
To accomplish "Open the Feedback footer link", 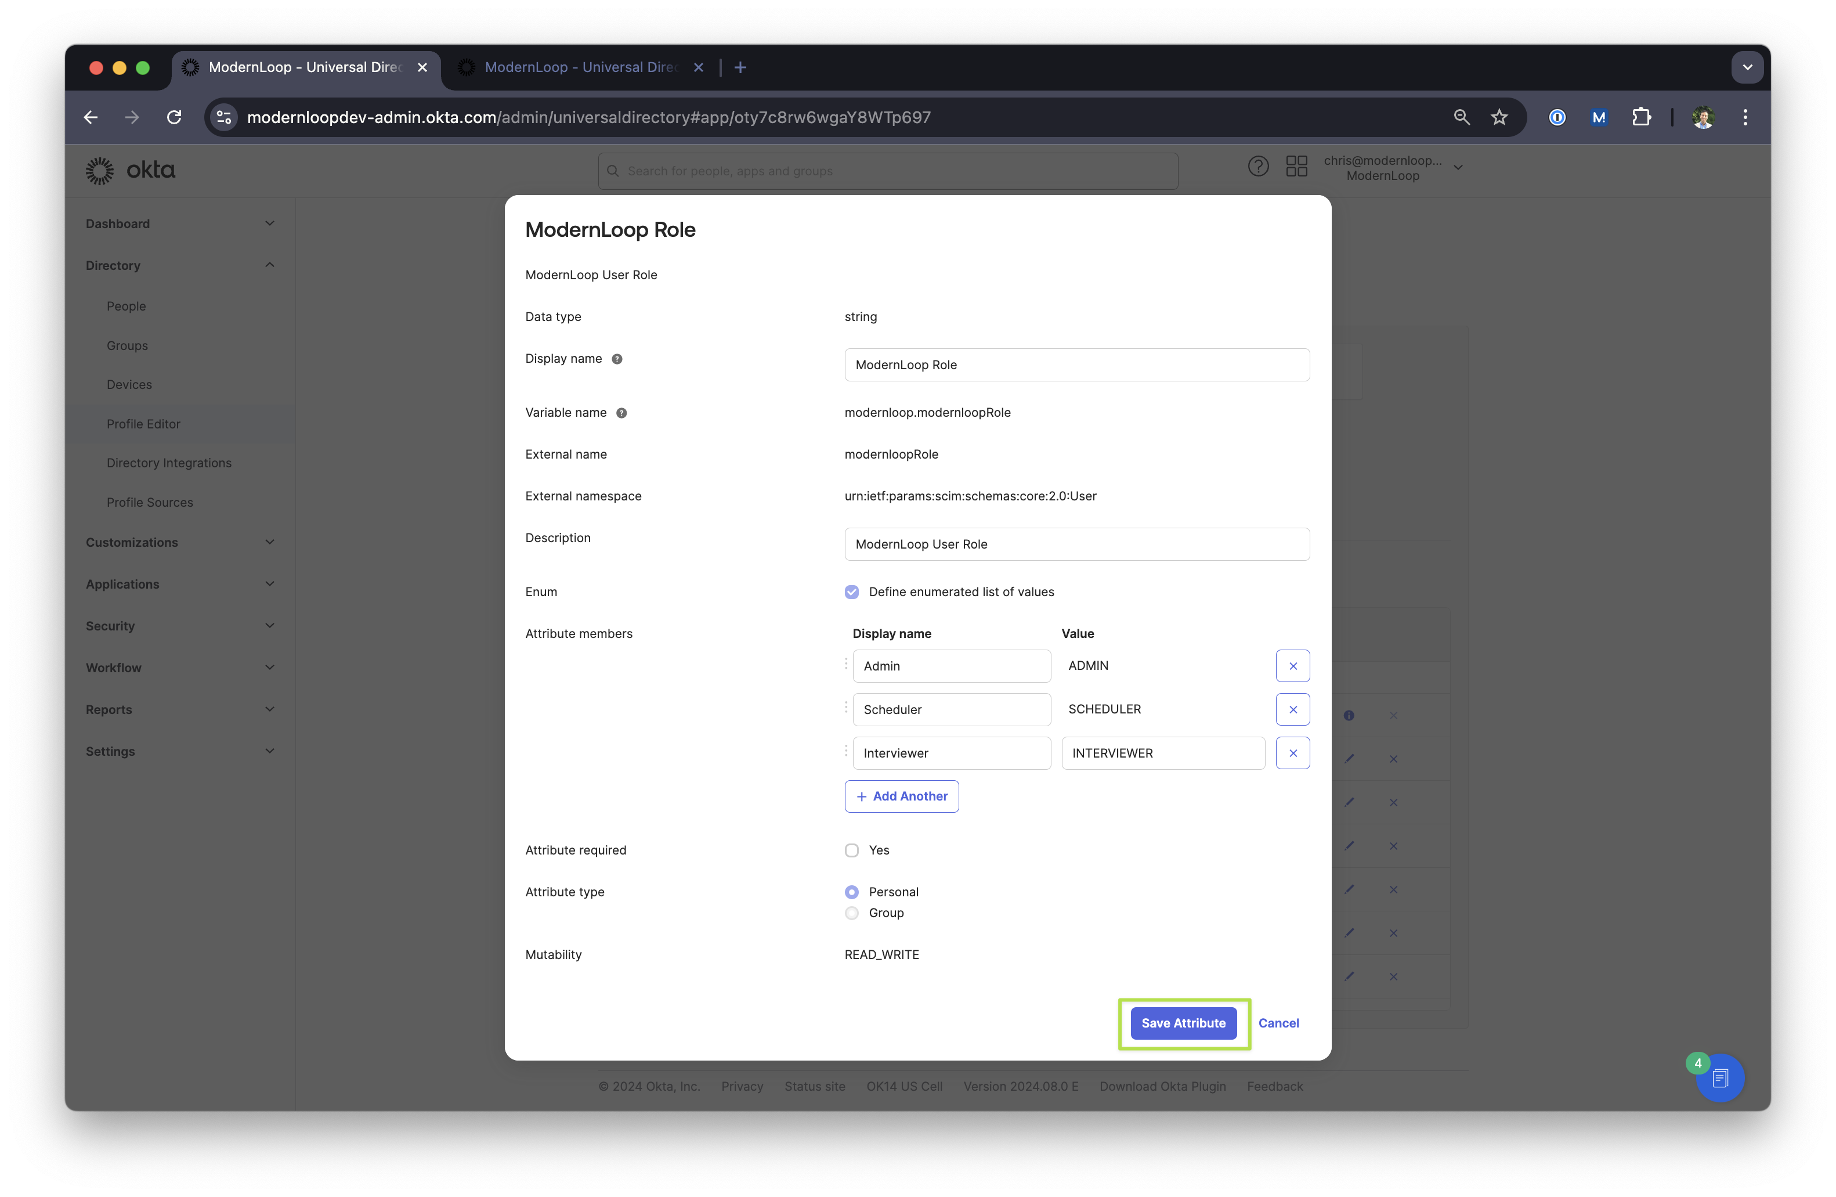I will coord(1274,1087).
